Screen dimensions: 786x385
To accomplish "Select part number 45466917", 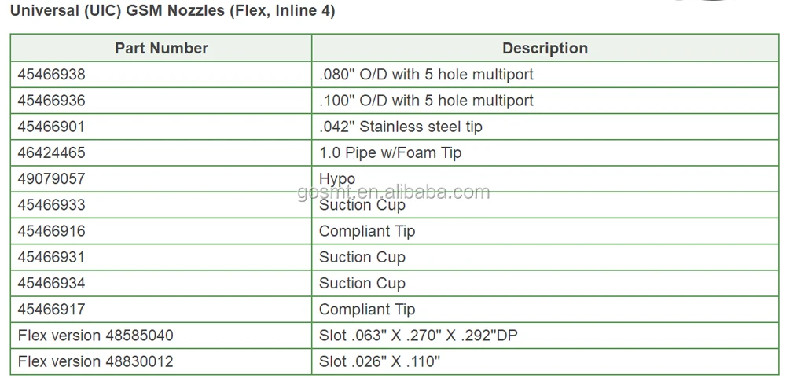I will [52, 310].
